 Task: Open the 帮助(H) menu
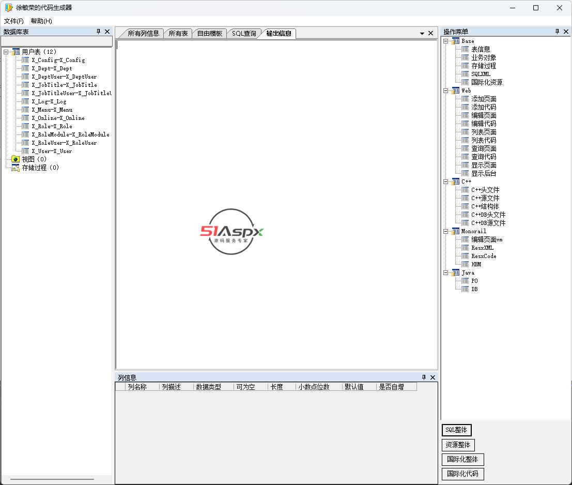pyautogui.click(x=41, y=21)
